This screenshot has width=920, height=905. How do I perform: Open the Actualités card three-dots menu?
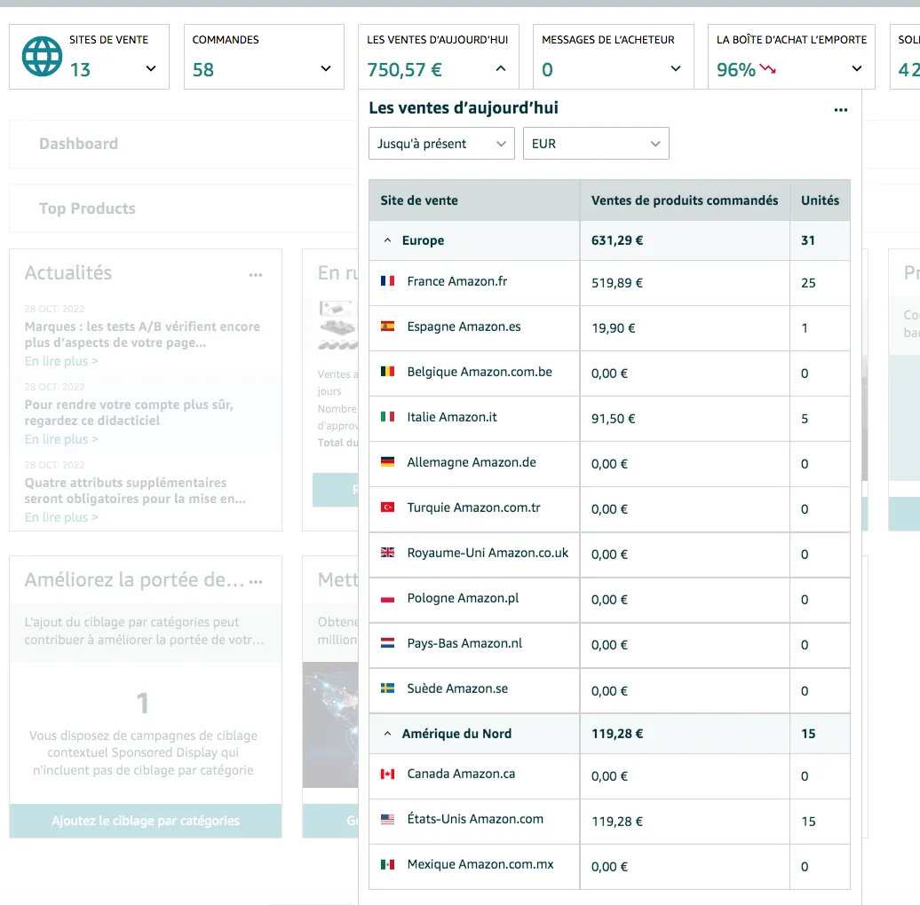[255, 275]
